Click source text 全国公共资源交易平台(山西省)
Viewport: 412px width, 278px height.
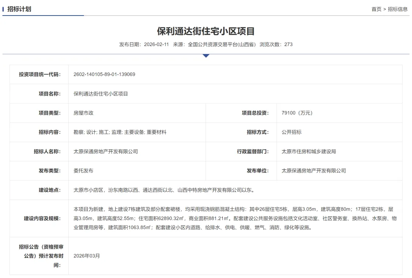click(x=222, y=44)
